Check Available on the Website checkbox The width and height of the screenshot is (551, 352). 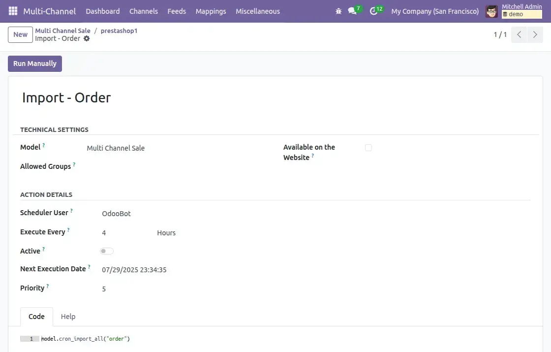pos(368,148)
